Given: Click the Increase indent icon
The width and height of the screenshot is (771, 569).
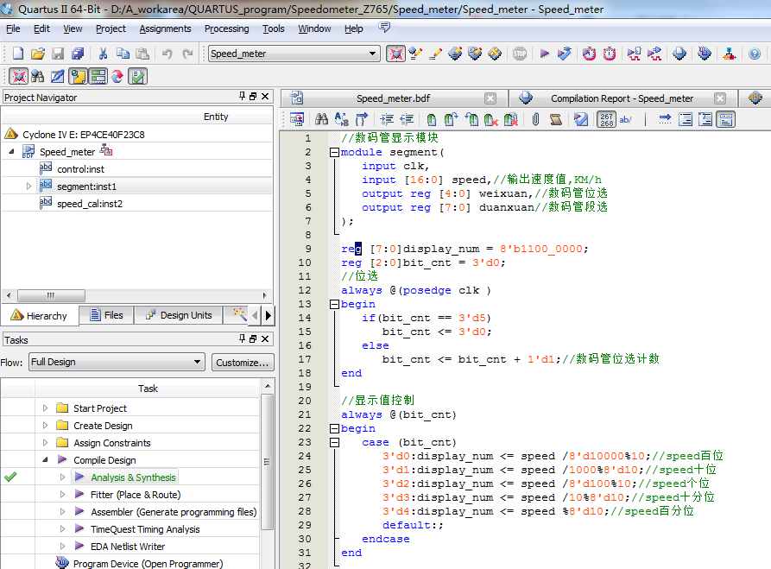Looking at the screenshot, I should click(387, 119).
